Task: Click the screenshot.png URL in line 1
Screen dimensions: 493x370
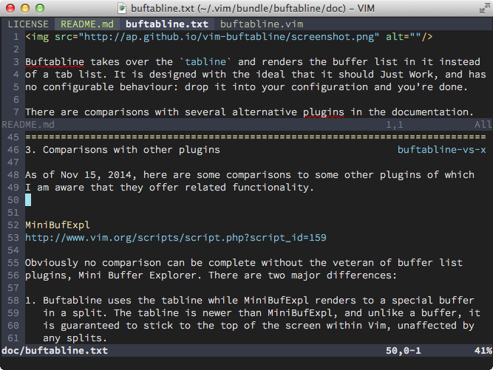Action: tap(229, 37)
